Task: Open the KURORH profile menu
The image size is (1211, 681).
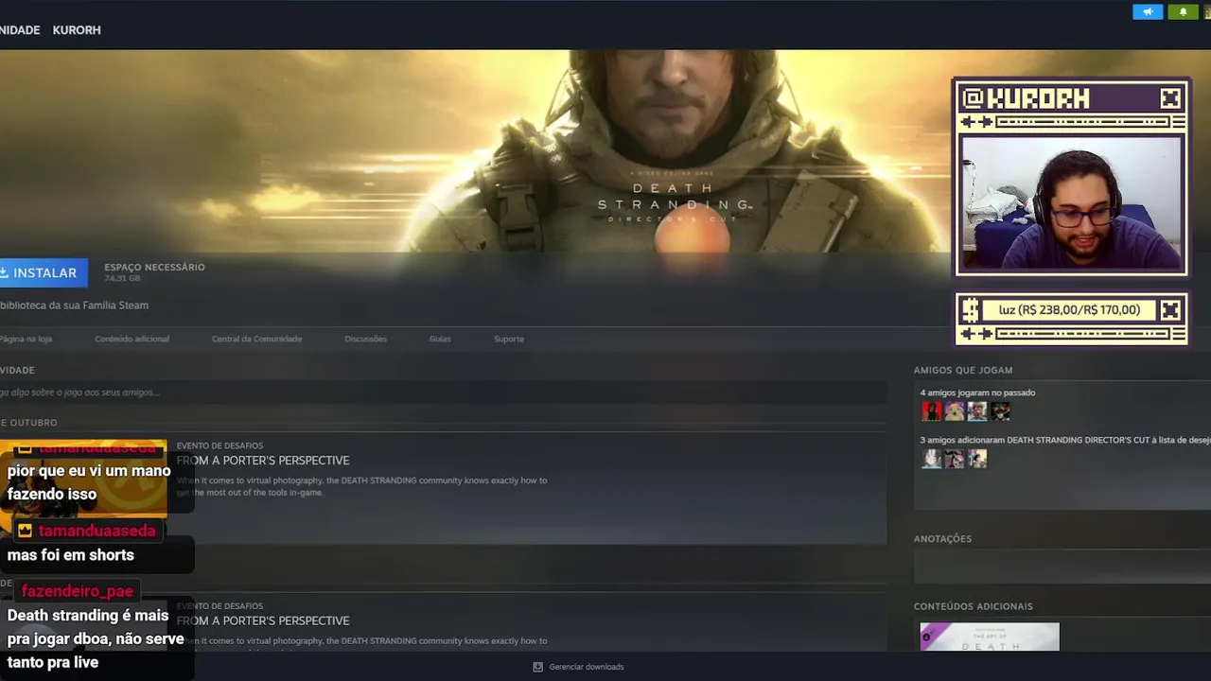Action: tap(77, 30)
